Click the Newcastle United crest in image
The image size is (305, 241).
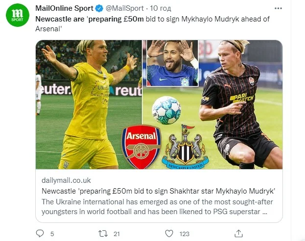tap(186, 147)
